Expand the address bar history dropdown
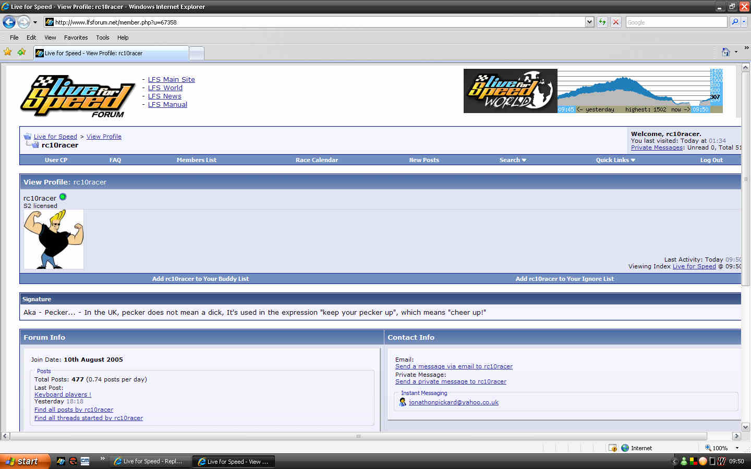This screenshot has height=469, width=751. click(589, 22)
